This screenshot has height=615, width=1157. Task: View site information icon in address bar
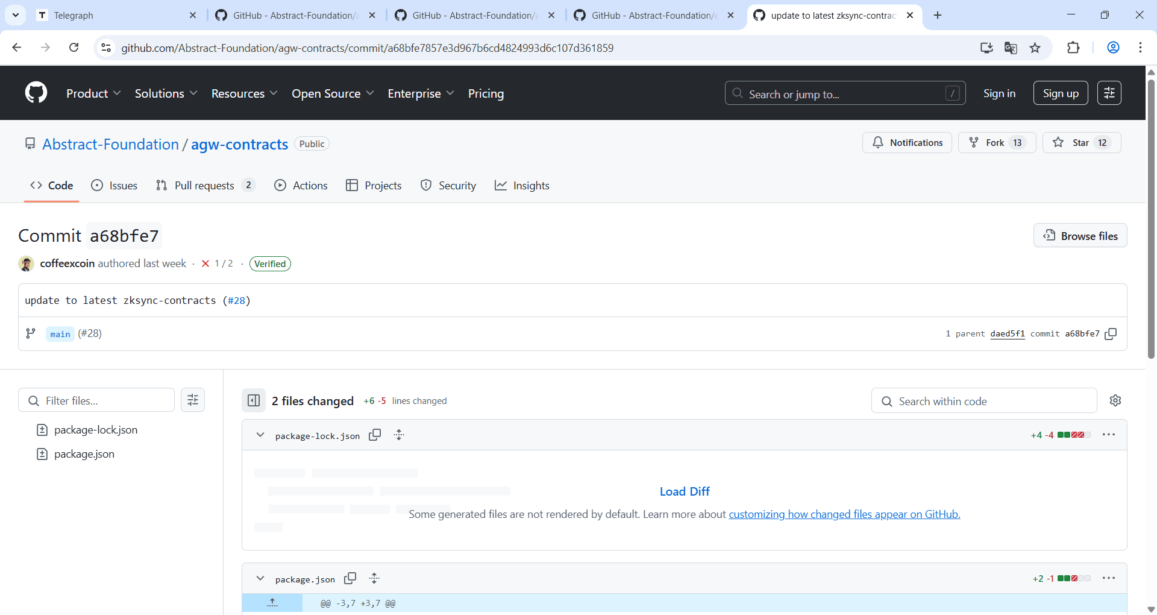[106, 48]
